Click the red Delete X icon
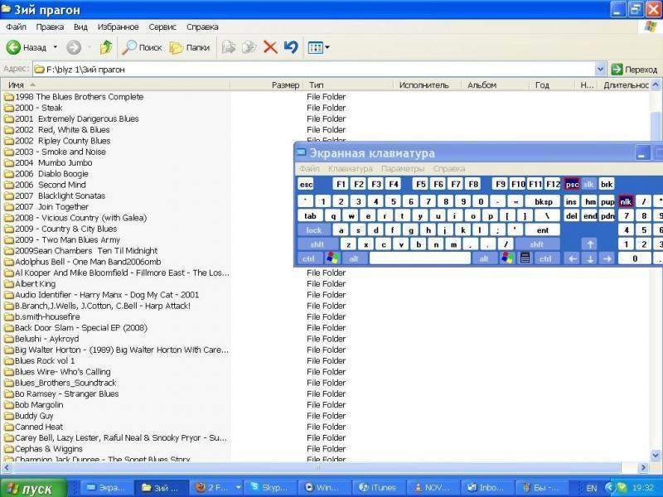 click(x=270, y=47)
